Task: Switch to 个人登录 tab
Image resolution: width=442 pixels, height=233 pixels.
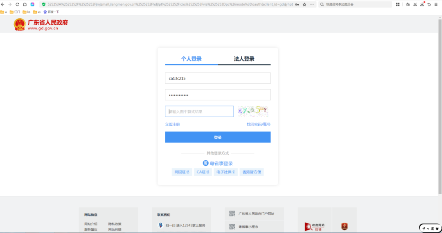Action: point(191,59)
